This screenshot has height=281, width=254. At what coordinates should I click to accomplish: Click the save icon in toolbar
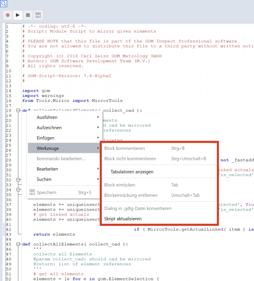click(x=38, y=15)
